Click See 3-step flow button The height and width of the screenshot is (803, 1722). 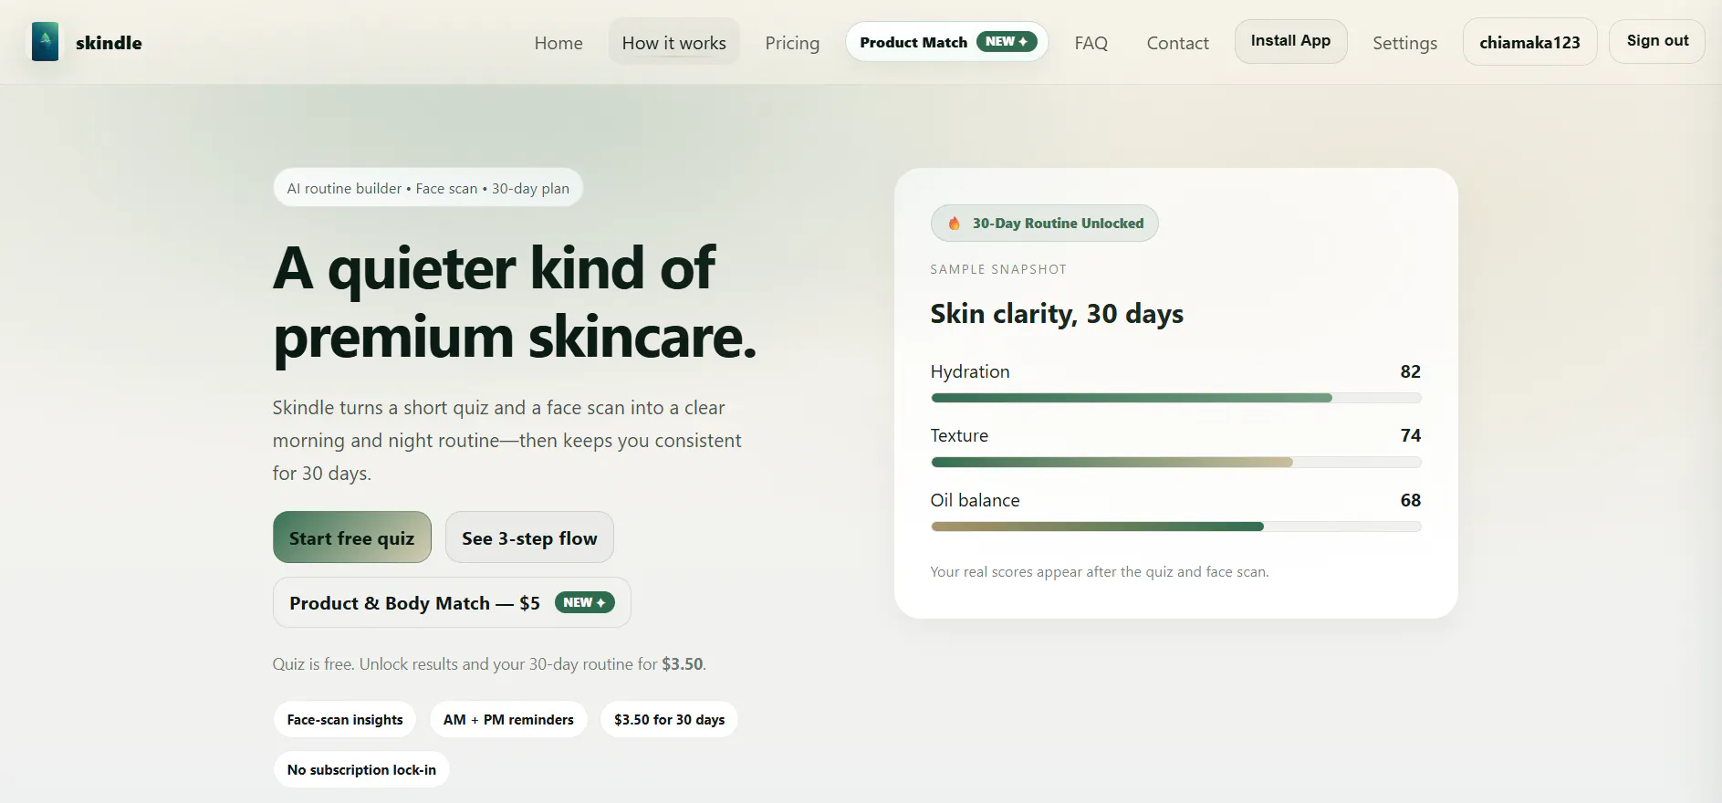[x=529, y=537]
